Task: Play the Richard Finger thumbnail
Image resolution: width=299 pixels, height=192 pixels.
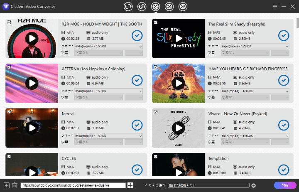Action: click(x=179, y=83)
